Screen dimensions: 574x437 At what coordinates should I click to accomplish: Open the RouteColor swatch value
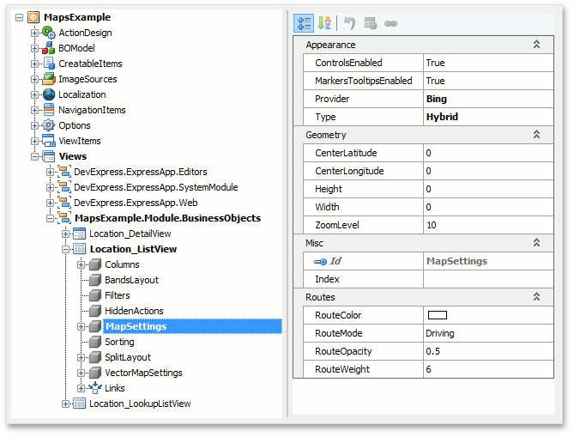click(438, 316)
